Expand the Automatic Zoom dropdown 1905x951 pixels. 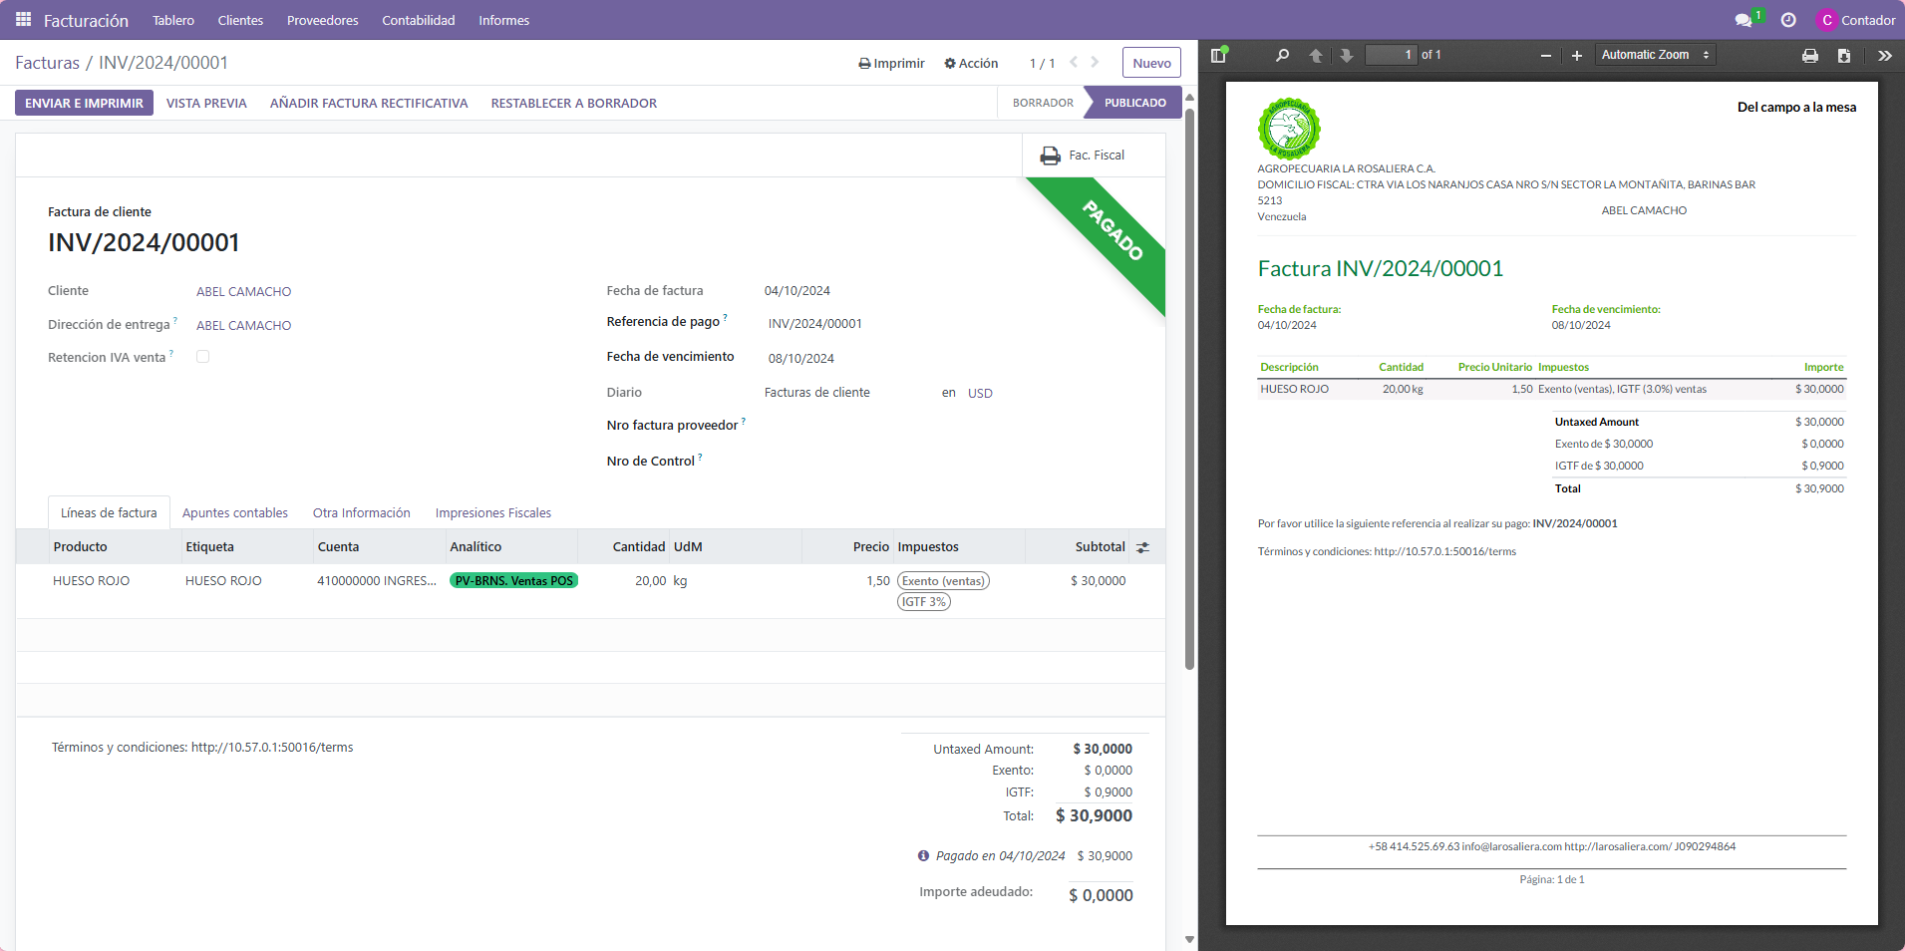[1655, 55]
